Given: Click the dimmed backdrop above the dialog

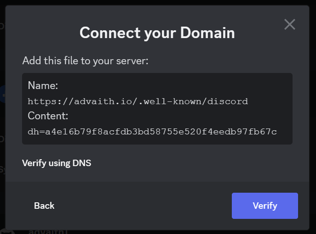Looking at the screenshot, I should pos(157,2).
